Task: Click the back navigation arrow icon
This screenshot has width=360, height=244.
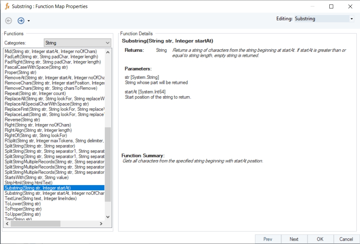Action: coord(9,21)
